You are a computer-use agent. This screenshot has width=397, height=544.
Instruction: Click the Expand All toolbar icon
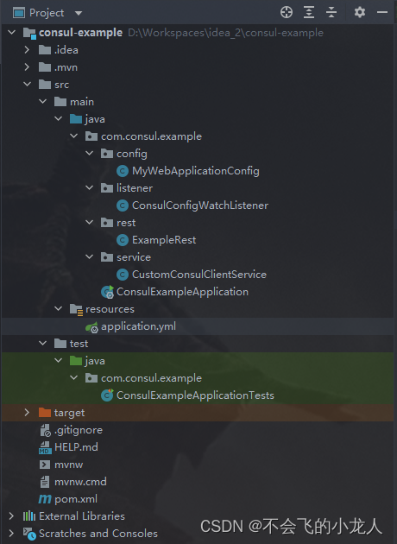309,12
